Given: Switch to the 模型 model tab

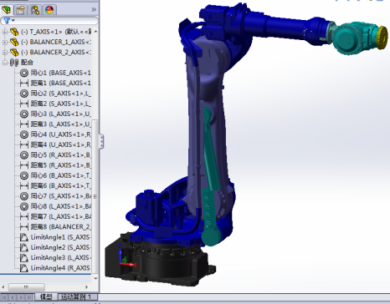Looking at the screenshot, I should (x=46, y=296).
